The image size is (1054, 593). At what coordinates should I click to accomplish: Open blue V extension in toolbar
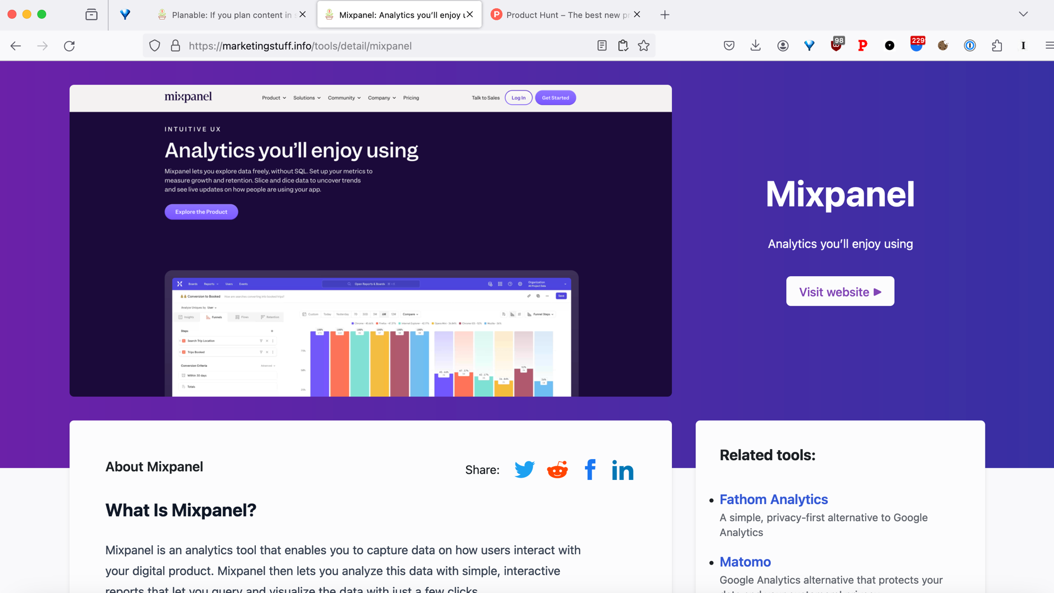(809, 46)
